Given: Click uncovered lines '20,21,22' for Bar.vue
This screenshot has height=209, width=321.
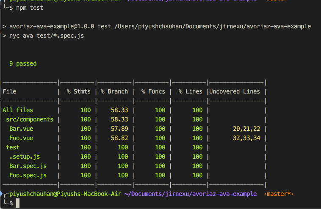Looking at the screenshot, I should pos(246,129).
